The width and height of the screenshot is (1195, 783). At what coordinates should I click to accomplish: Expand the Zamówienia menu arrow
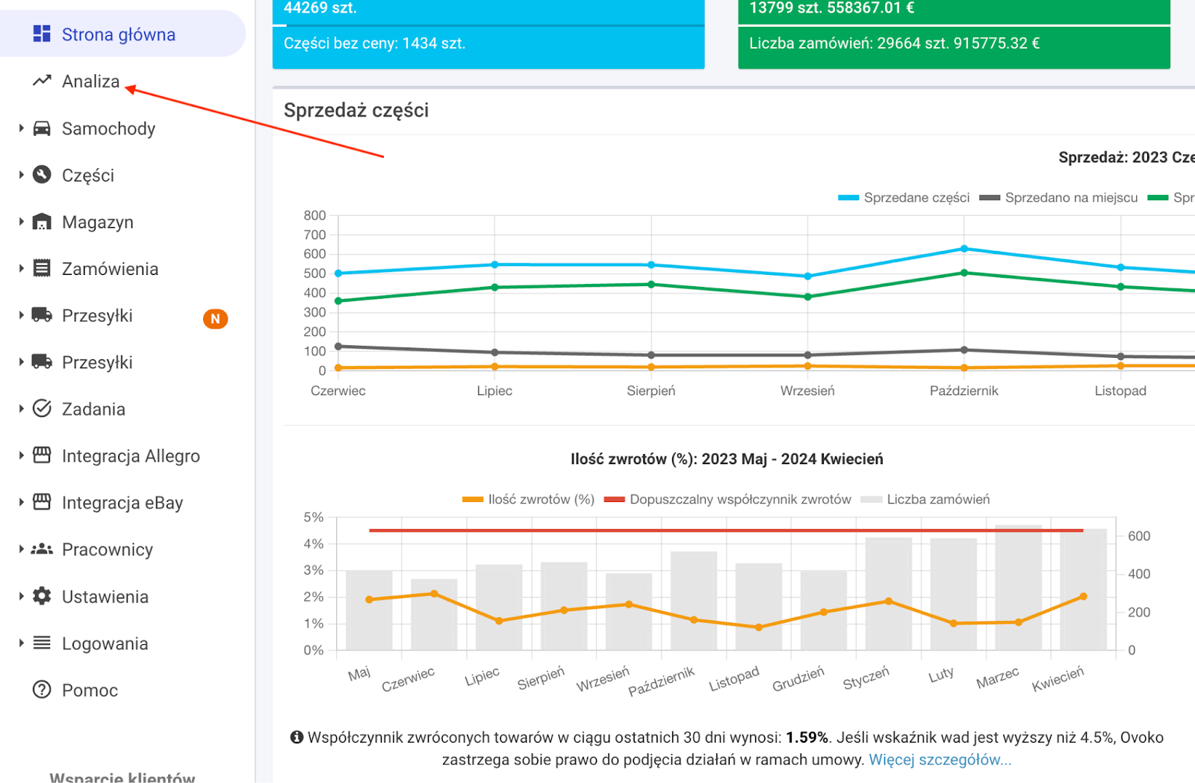coord(21,268)
